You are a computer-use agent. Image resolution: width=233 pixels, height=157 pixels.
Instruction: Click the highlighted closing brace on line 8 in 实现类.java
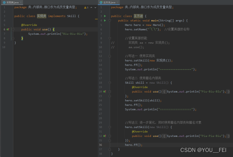coord(22,39)
